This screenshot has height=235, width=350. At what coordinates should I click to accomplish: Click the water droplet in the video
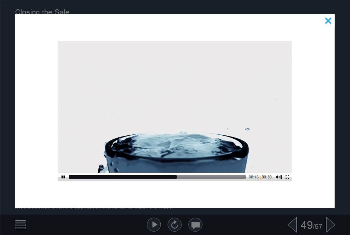pyautogui.click(x=247, y=129)
